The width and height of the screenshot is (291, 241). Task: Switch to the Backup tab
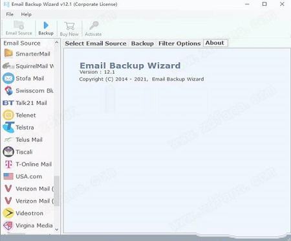click(142, 43)
